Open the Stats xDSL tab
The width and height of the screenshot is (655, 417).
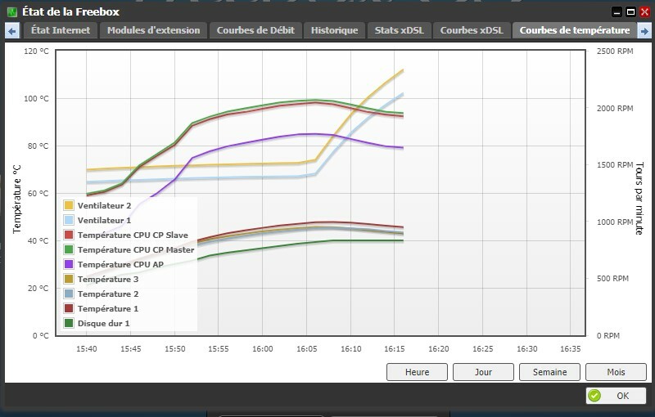399,30
